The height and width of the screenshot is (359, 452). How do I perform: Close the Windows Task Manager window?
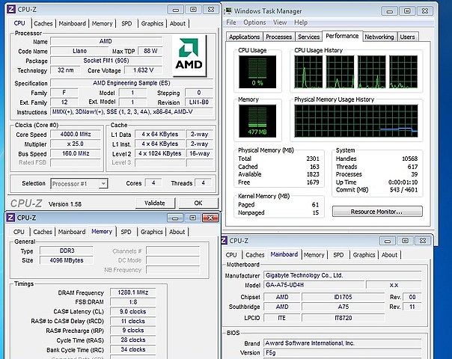(425, 11)
